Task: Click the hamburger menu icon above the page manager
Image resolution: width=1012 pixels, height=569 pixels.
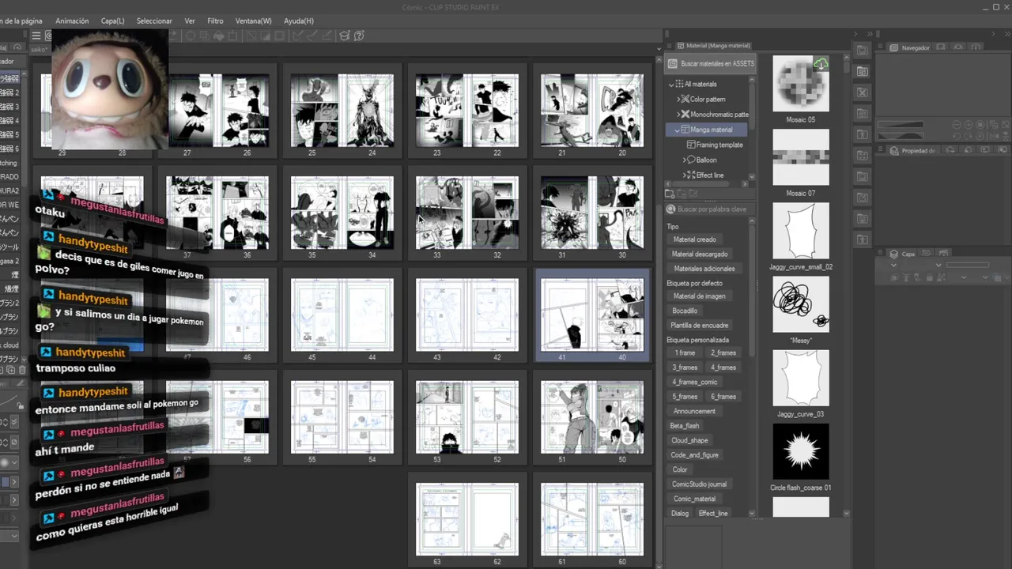Action: (x=36, y=36)
